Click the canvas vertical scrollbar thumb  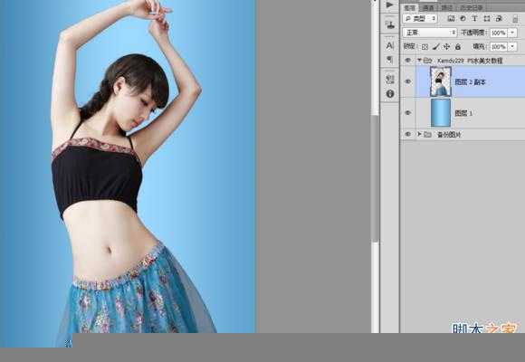point(376,178)
